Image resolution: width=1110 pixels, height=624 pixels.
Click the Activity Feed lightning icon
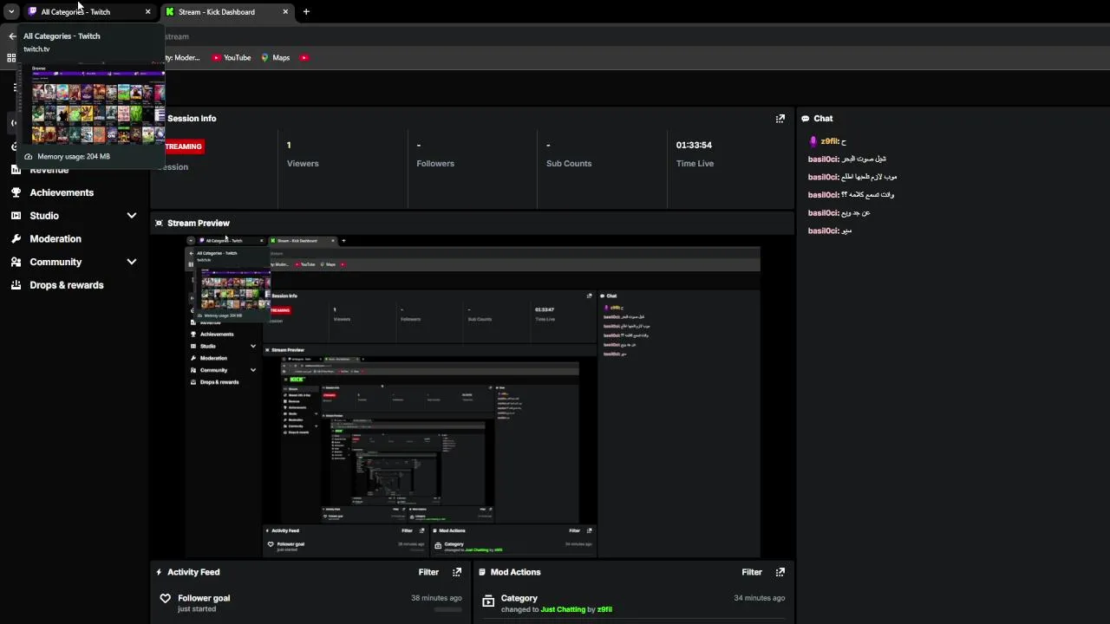159,573
